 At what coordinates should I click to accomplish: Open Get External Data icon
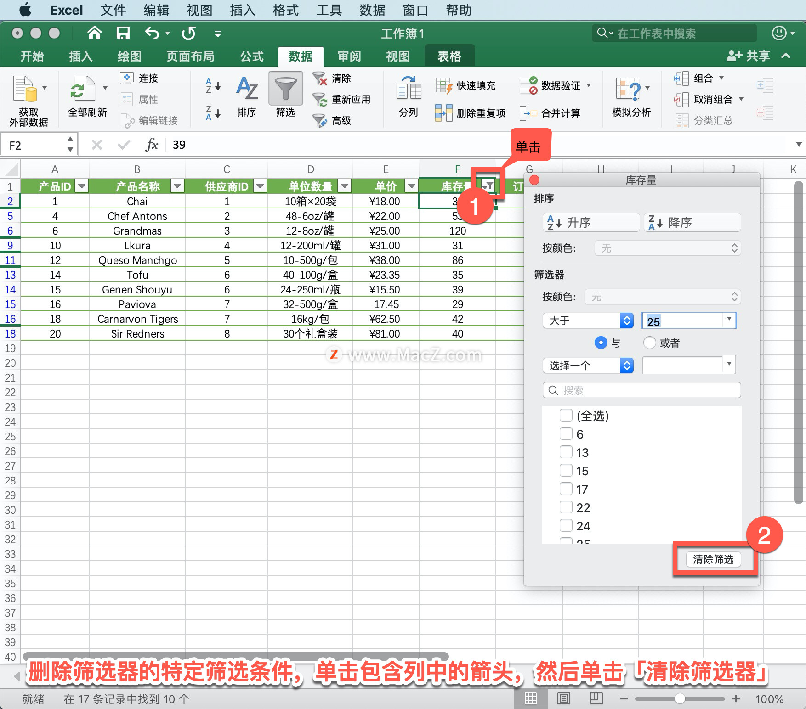point(25,88)
